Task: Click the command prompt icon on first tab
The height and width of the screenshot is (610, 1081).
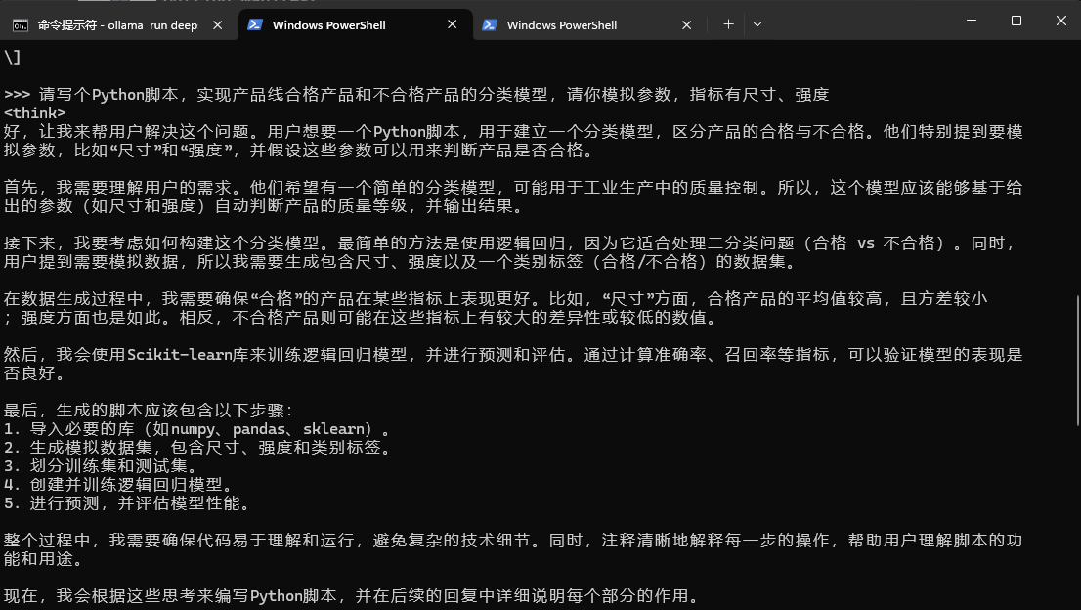Action: point(21,25)
